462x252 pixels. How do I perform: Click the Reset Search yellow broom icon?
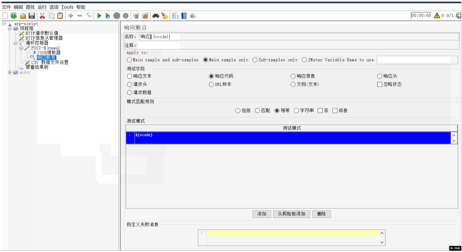tap(165, 15)
